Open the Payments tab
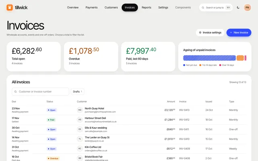258x161 pixels. (92, 7)
